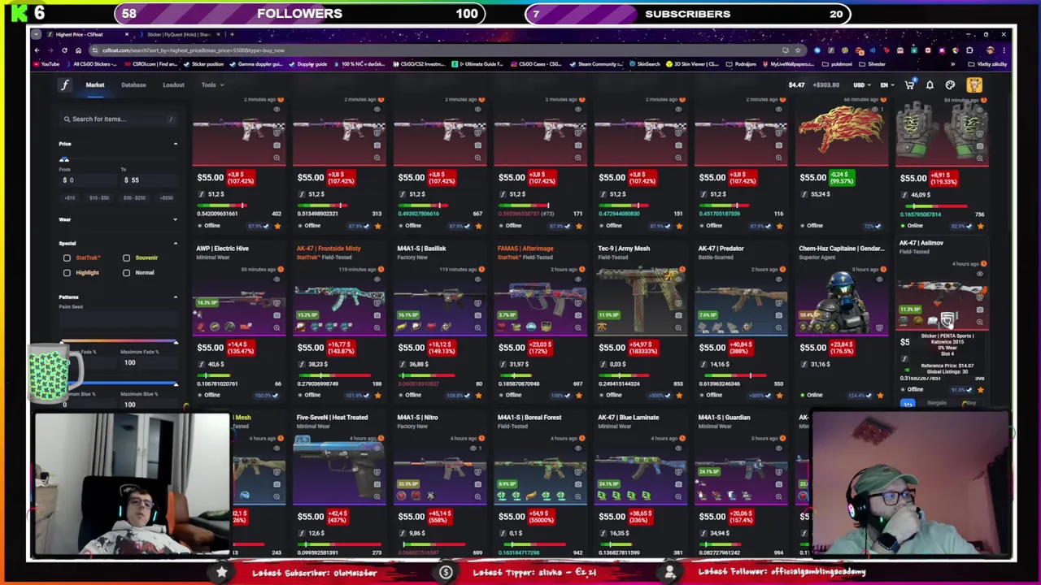The width and height of the screenshot is (1041, 585).
Task: Select the <$10 price preset
Action: (x=70, y=197)
